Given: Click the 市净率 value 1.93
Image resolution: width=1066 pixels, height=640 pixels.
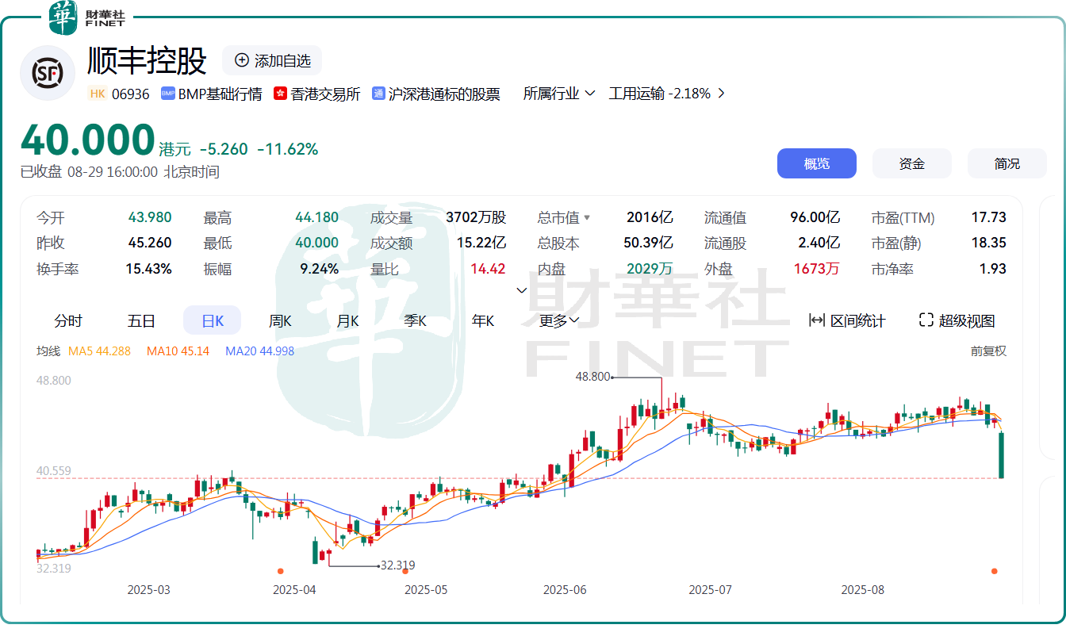Looking at the screenshot, I should [x=992, y=269].
